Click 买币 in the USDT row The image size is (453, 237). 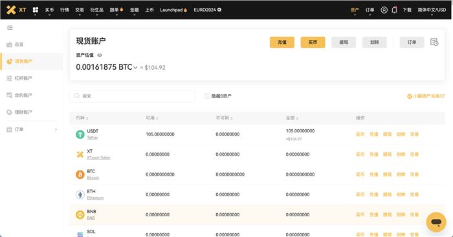360,134
